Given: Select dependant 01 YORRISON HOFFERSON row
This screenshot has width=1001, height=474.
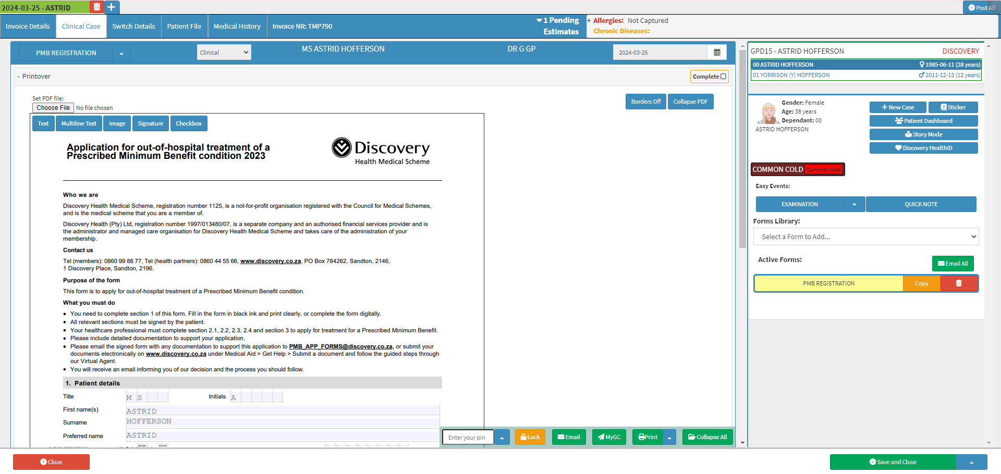Looking at the screenshot, I should 866,75.
